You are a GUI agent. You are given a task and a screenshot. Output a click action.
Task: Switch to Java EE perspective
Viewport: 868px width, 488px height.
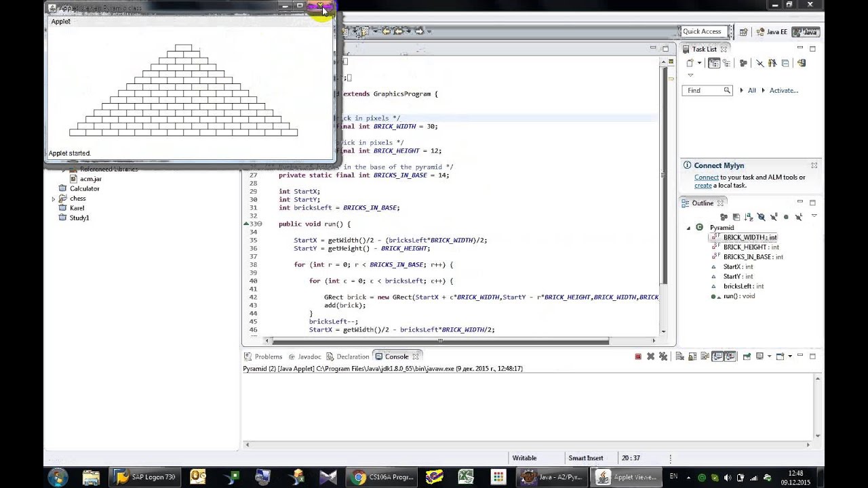(x=771, y=32)
